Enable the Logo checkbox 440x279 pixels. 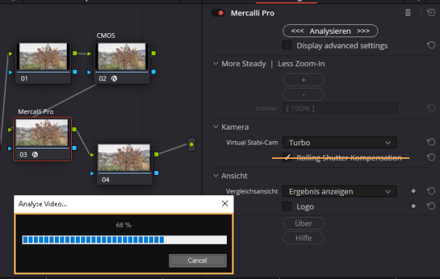[287, 206]
